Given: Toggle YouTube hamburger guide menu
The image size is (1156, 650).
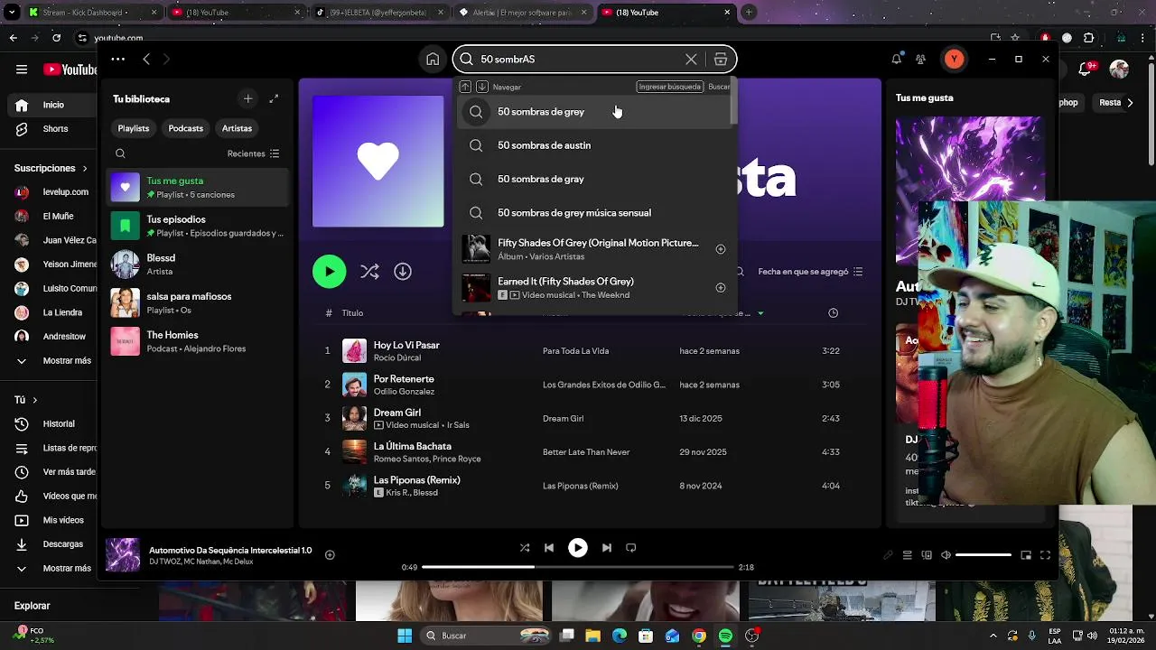Looking at the screenshot, I should (22, 70).
